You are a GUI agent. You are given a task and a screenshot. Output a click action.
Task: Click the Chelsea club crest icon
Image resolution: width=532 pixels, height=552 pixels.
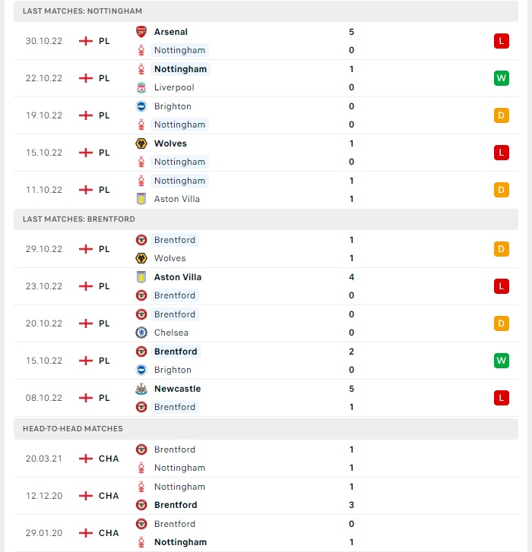141,333
